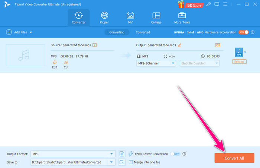Image resolution: width=260 pixels, height=168 pixels.
Task: Expand the Add Files dropdown arrow
Action: (31, 33)
